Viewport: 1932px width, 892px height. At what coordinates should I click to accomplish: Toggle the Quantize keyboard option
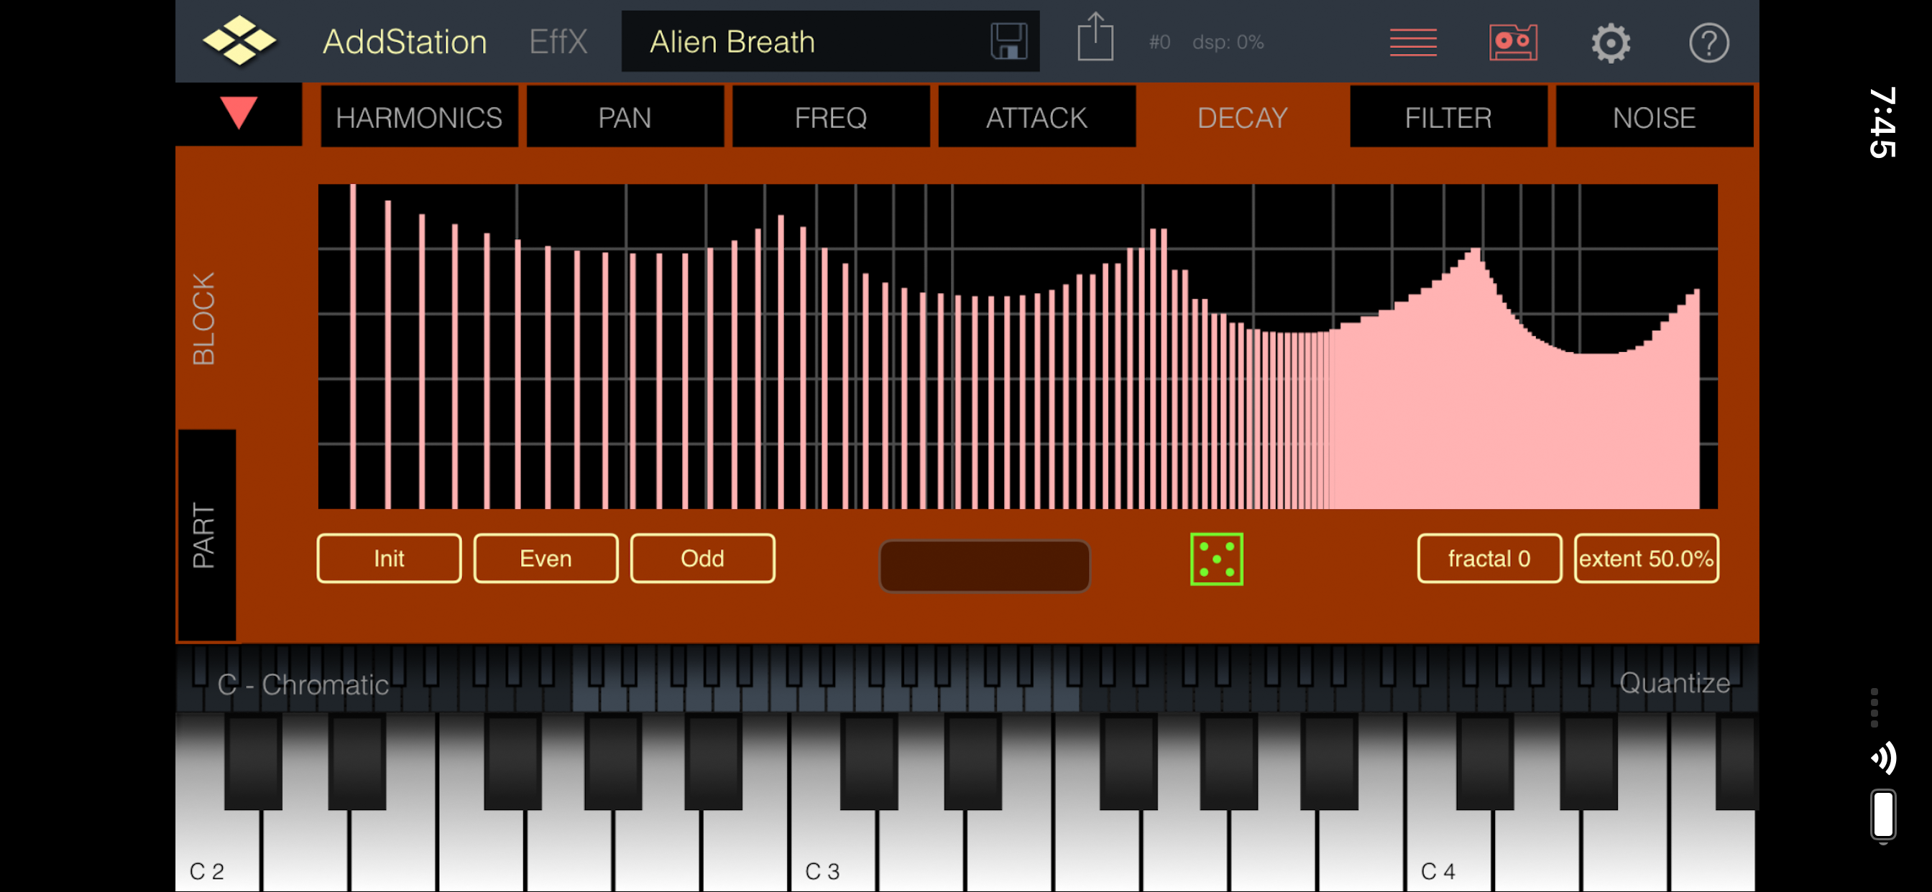(1673, 683)
